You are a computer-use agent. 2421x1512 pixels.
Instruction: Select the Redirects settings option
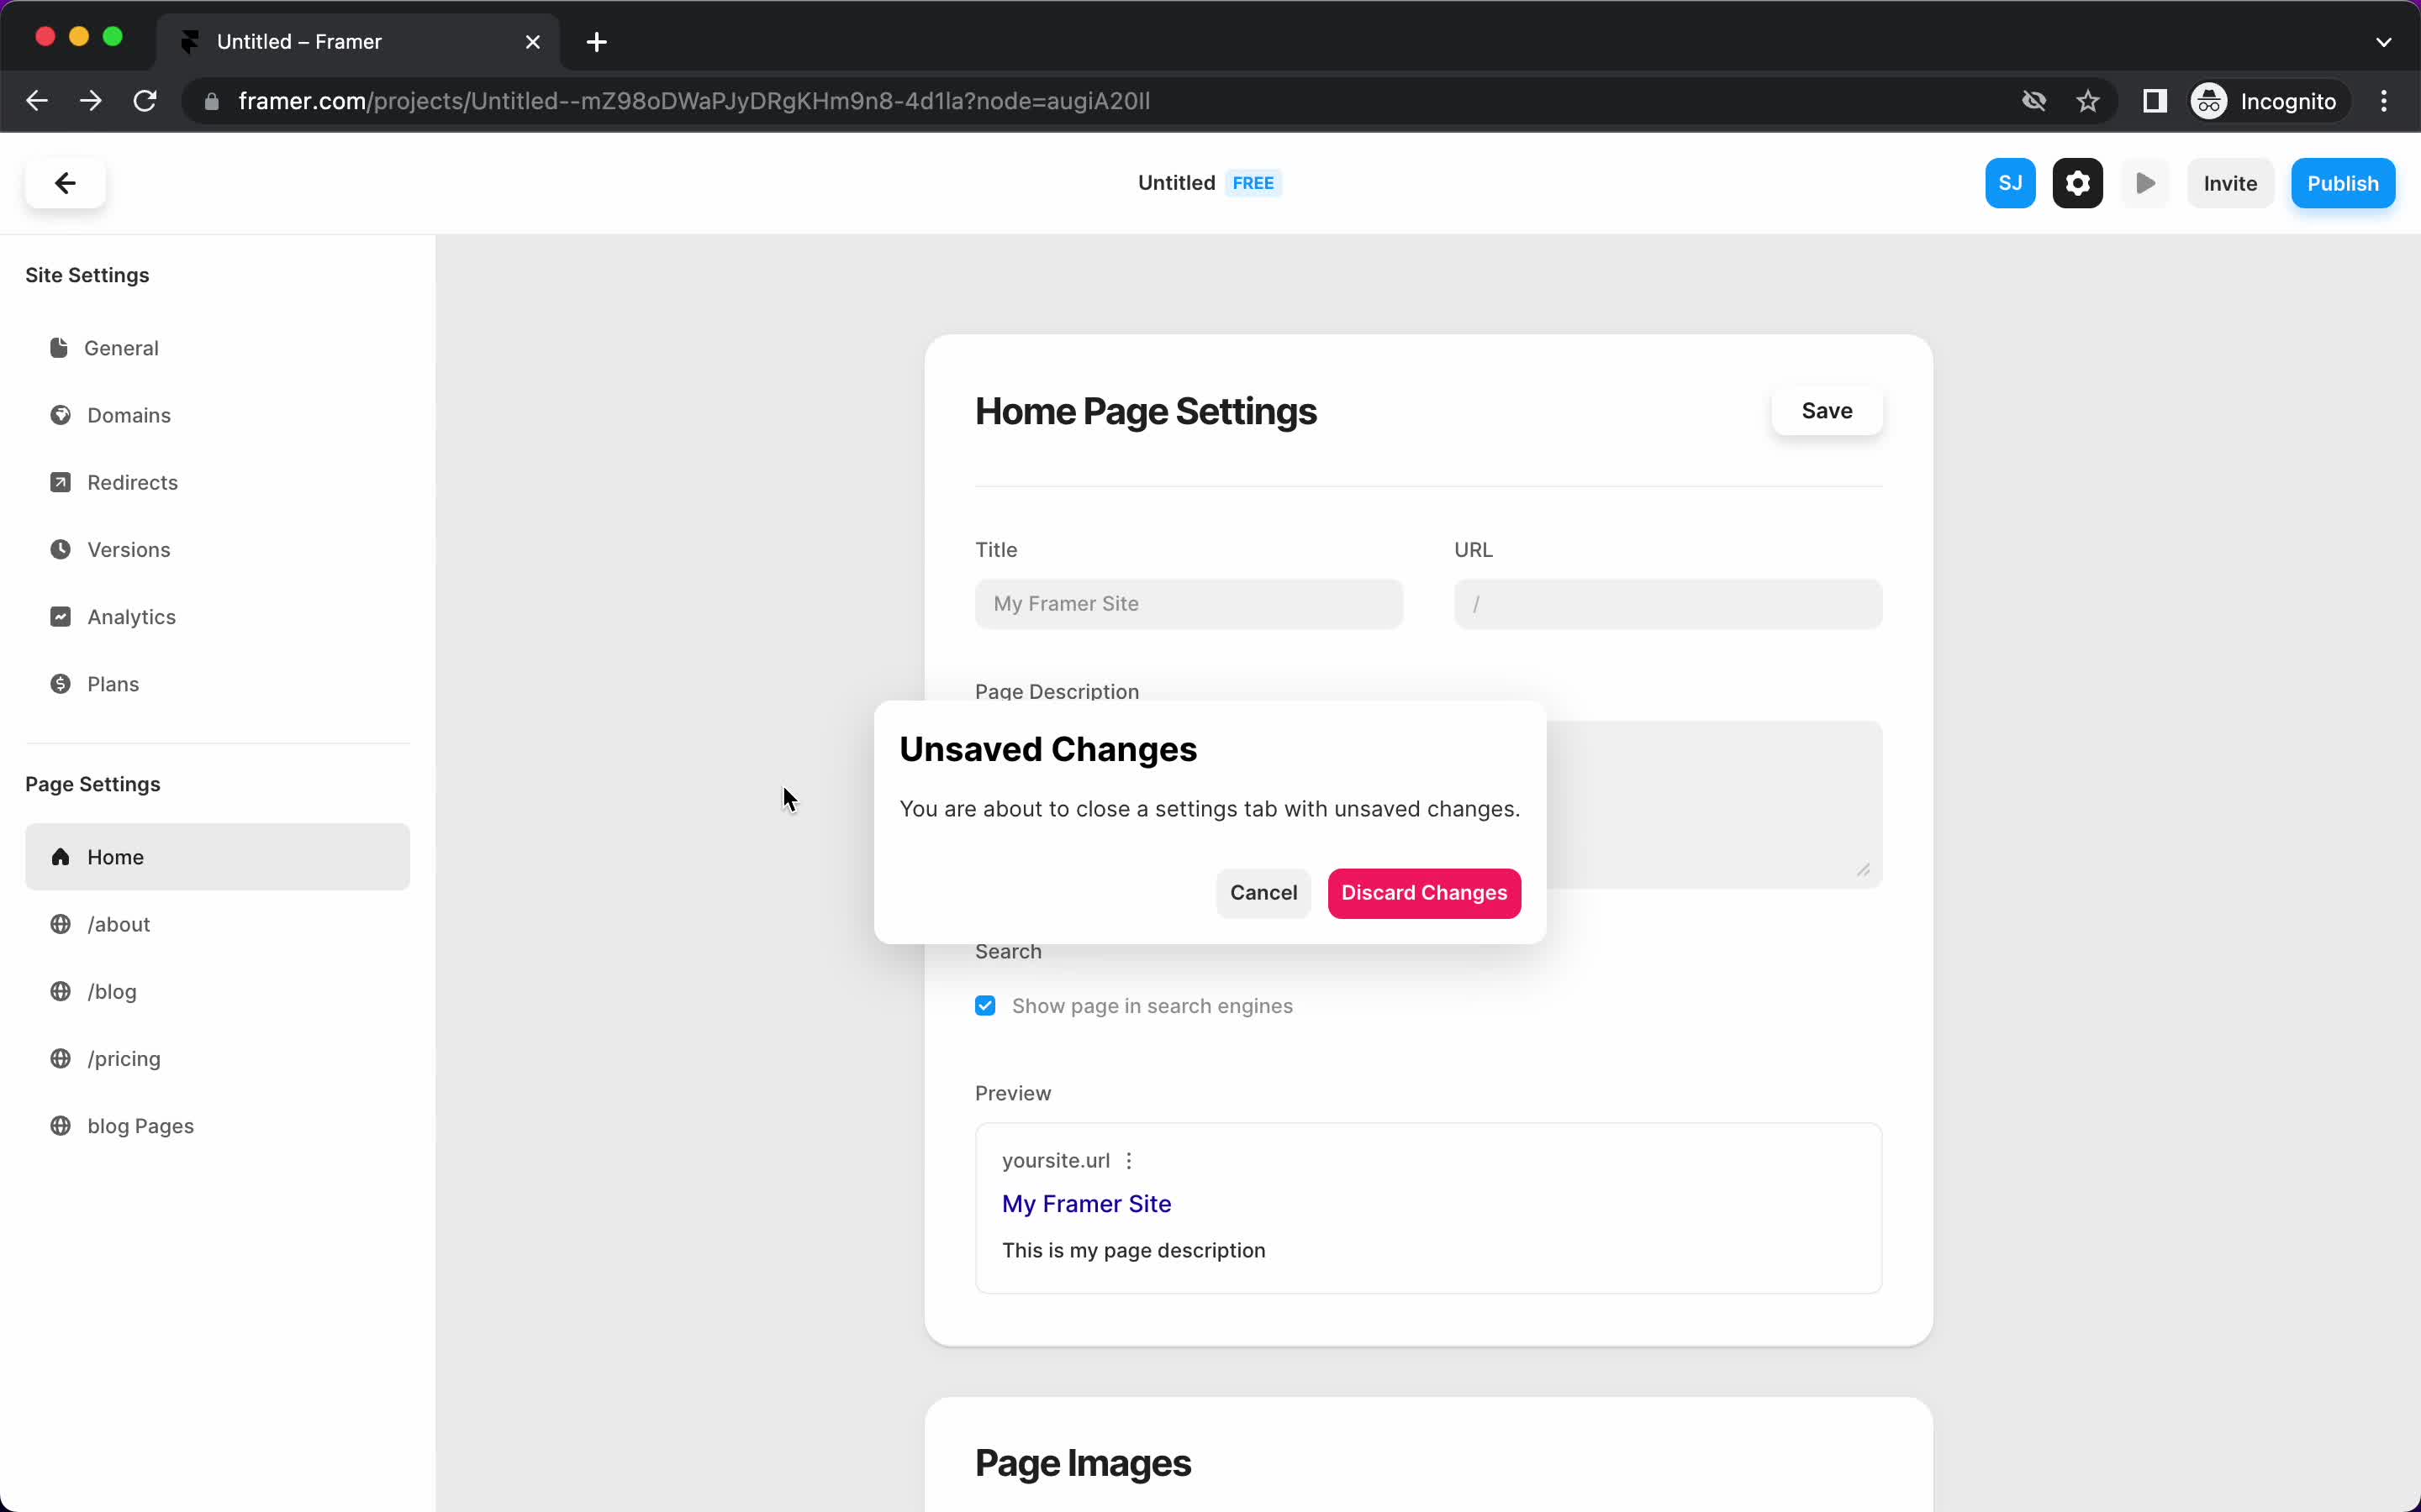click(133, 480)
